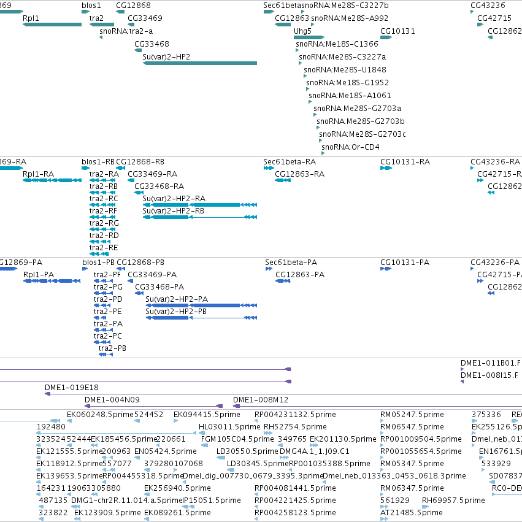Click the Su(var)2-HP2-PA protein label
The width and height of the screenshot is (522, 522).
coord(177,299)
